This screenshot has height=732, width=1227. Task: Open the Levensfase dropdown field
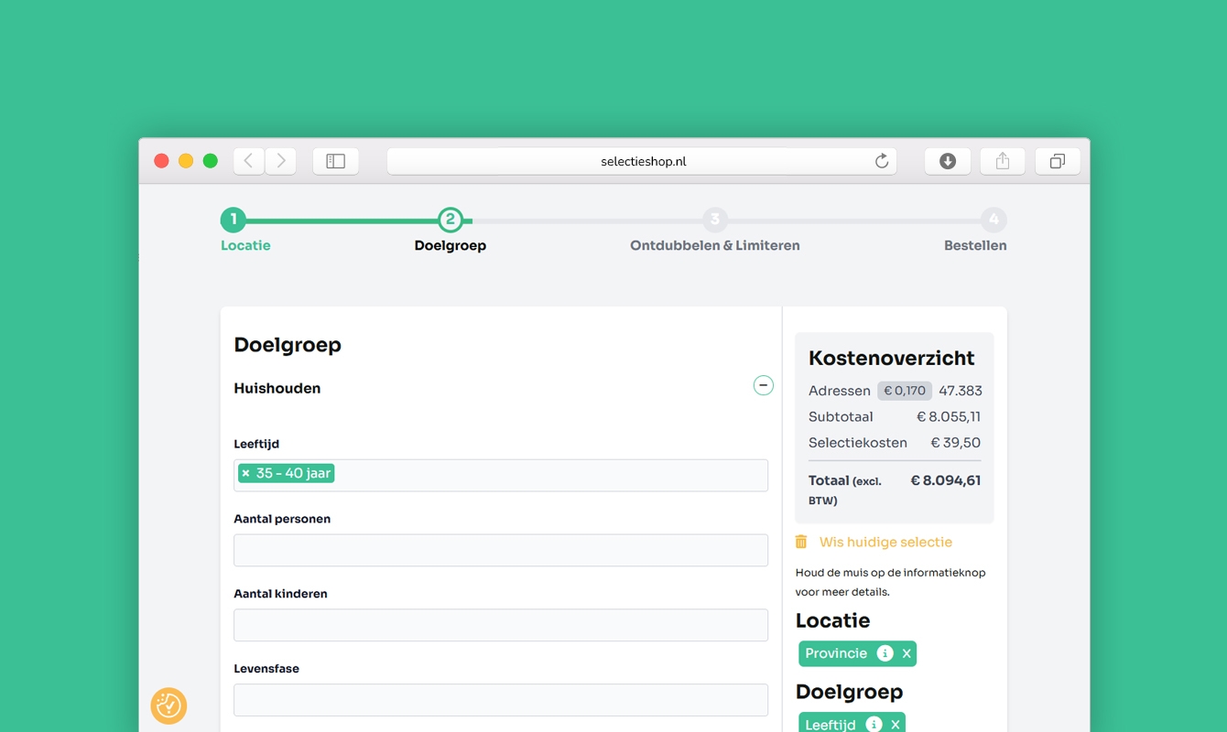[x=501, y=700]
